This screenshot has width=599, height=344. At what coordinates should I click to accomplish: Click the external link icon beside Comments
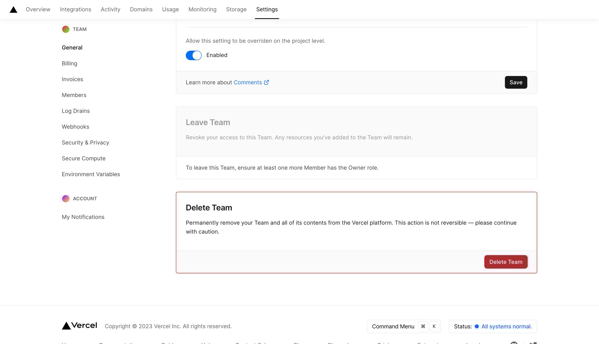(x=266, y=82)
